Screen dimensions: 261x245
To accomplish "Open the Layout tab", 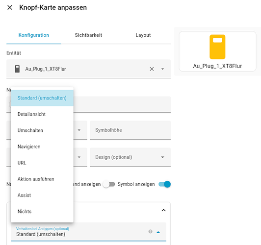I will pos(143,35).
